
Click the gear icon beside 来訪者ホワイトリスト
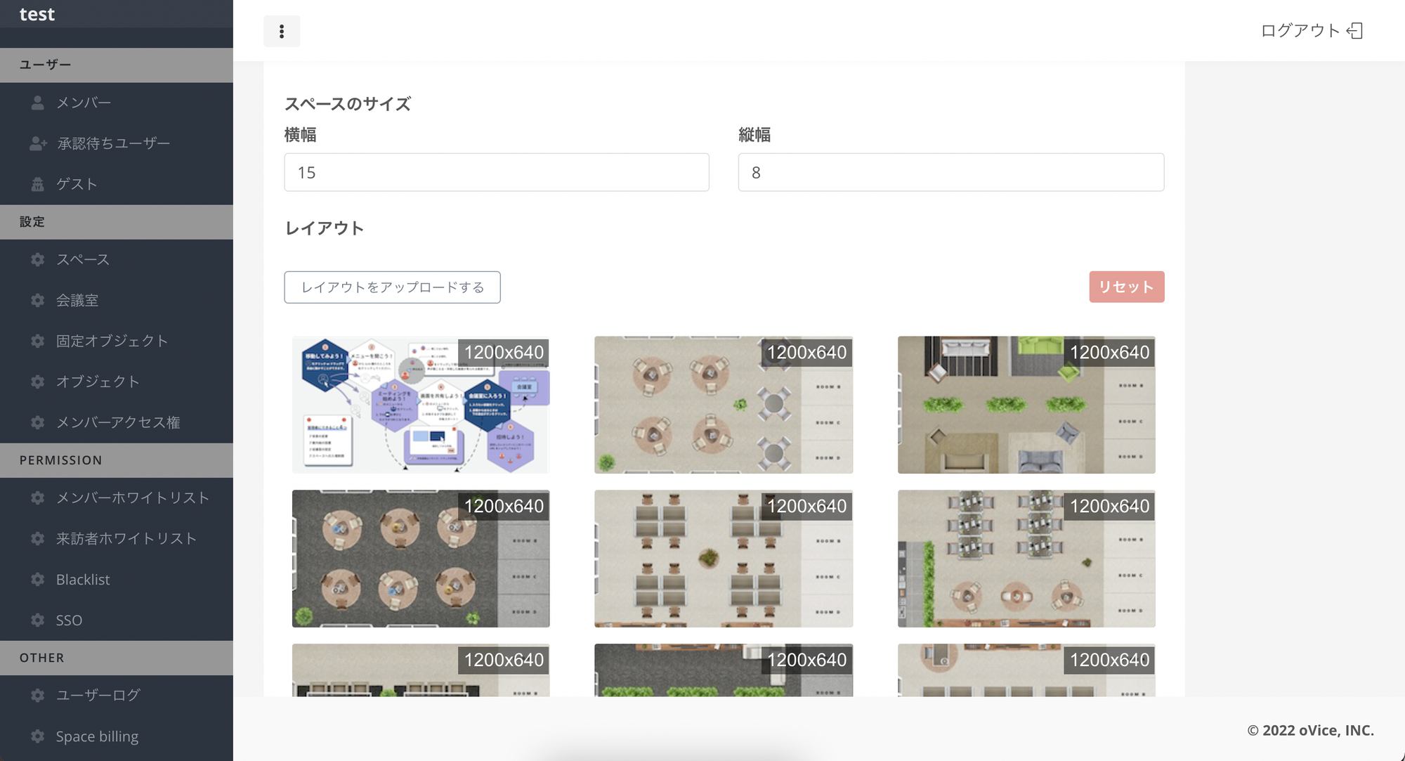pos(38,538)
